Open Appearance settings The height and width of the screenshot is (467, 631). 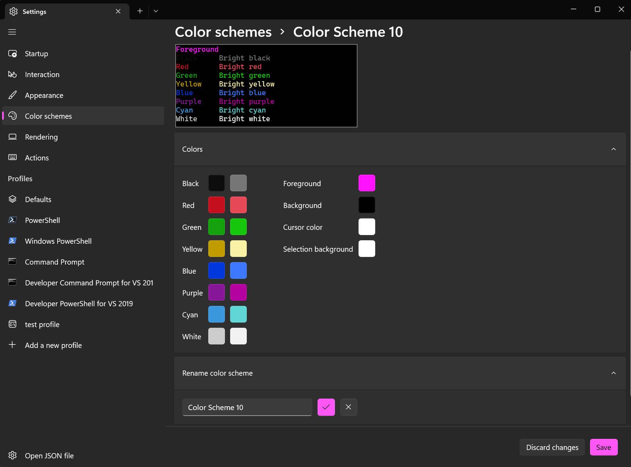(x=83, y=95)
